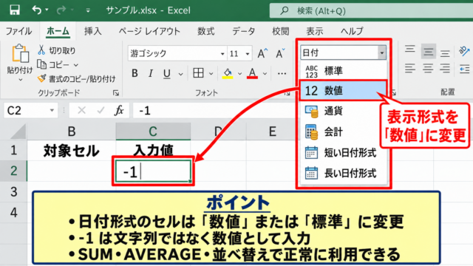
Task: Open Customize Quick Access Toolbar dropdown
Action: 88,10
